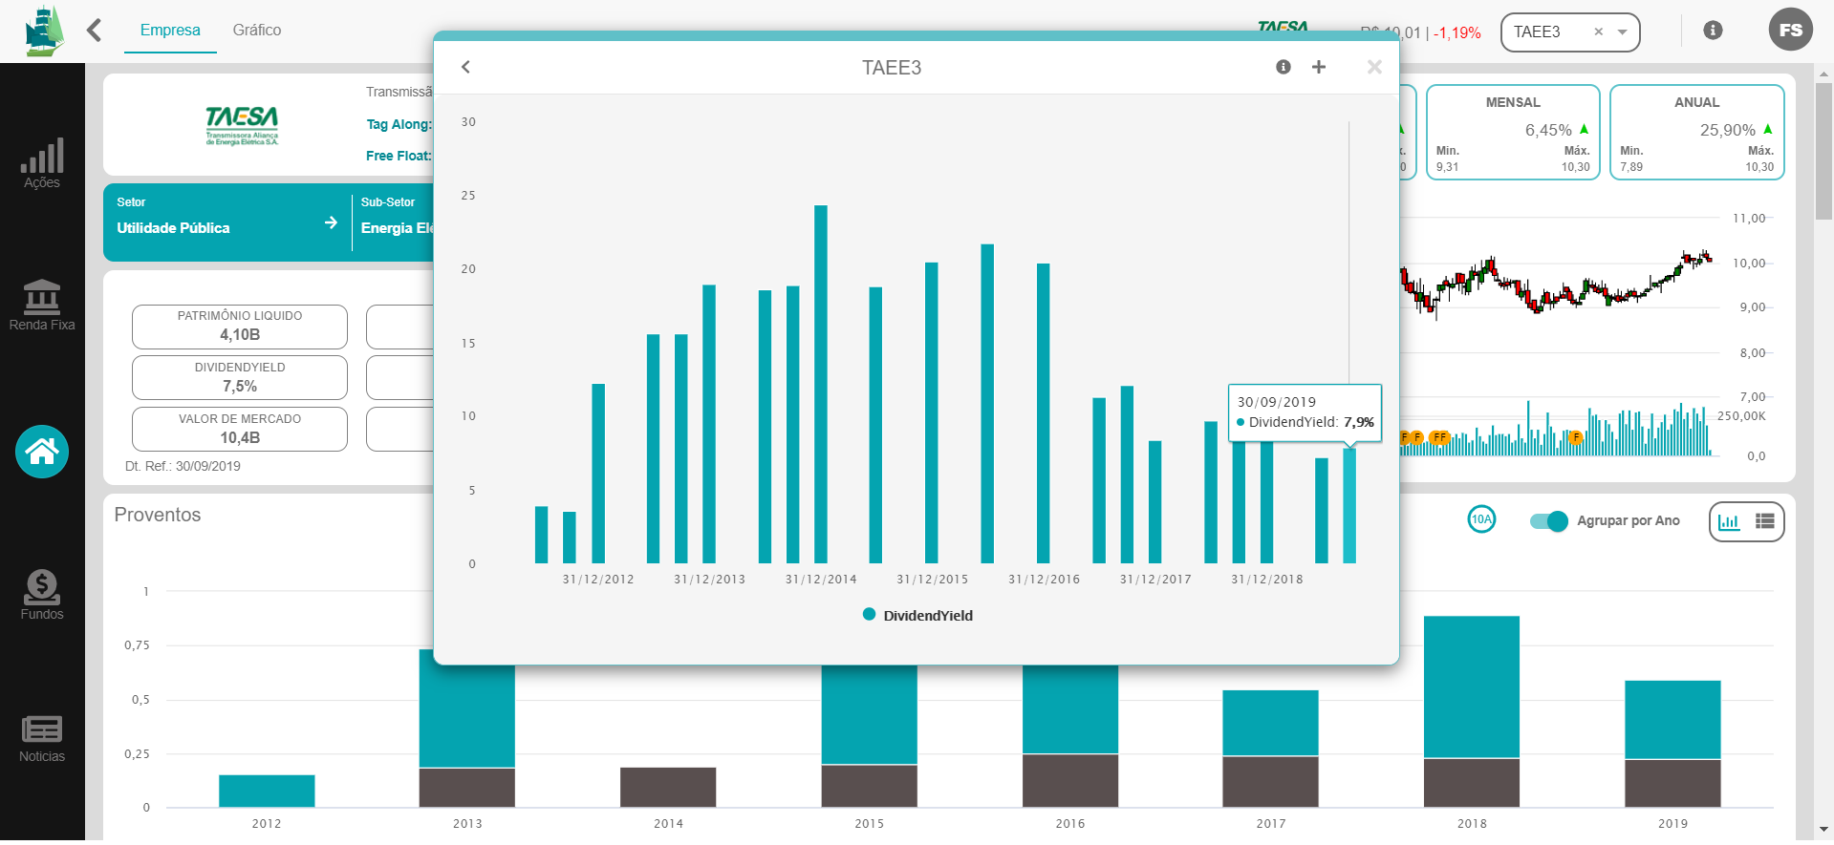Click the Free Float label

pos(399,156)
